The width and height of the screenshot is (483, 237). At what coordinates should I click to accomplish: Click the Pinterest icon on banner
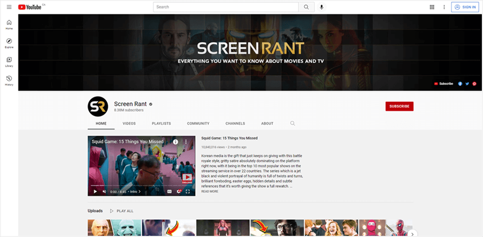click(x=474, y=84)
